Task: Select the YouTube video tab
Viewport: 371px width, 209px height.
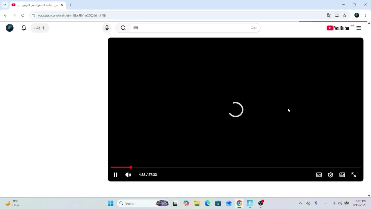Action: pyautogui.click(x=37, y=5)
